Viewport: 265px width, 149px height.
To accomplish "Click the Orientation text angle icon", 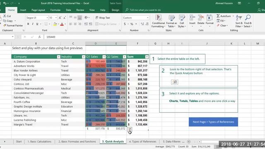I will pos(86,17).
